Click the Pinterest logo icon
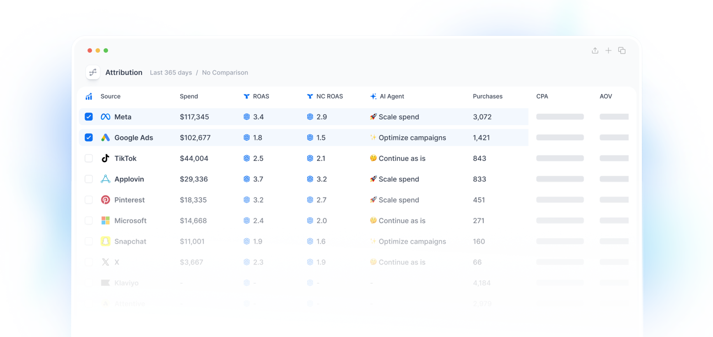 106,200
